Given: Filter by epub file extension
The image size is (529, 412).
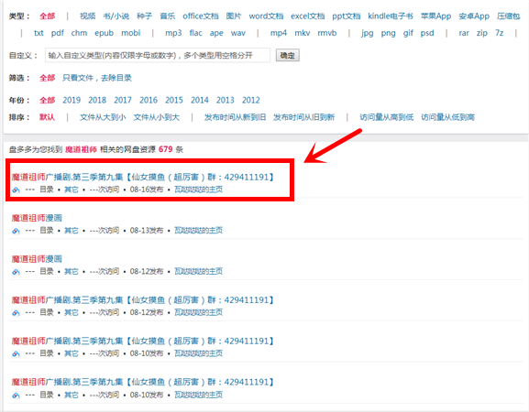Looking at the screenshot, I should [x=105, y=33].
